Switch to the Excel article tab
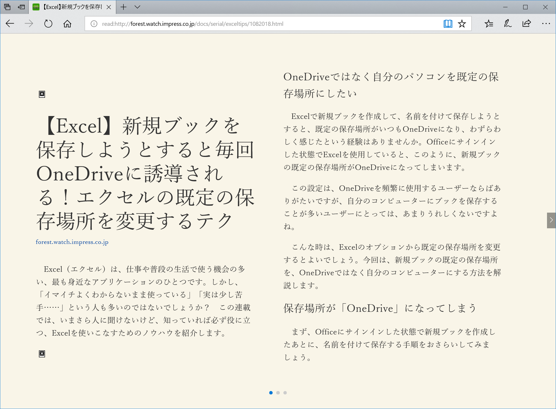Viewport: 556px width, 409px height. point(70,7)
